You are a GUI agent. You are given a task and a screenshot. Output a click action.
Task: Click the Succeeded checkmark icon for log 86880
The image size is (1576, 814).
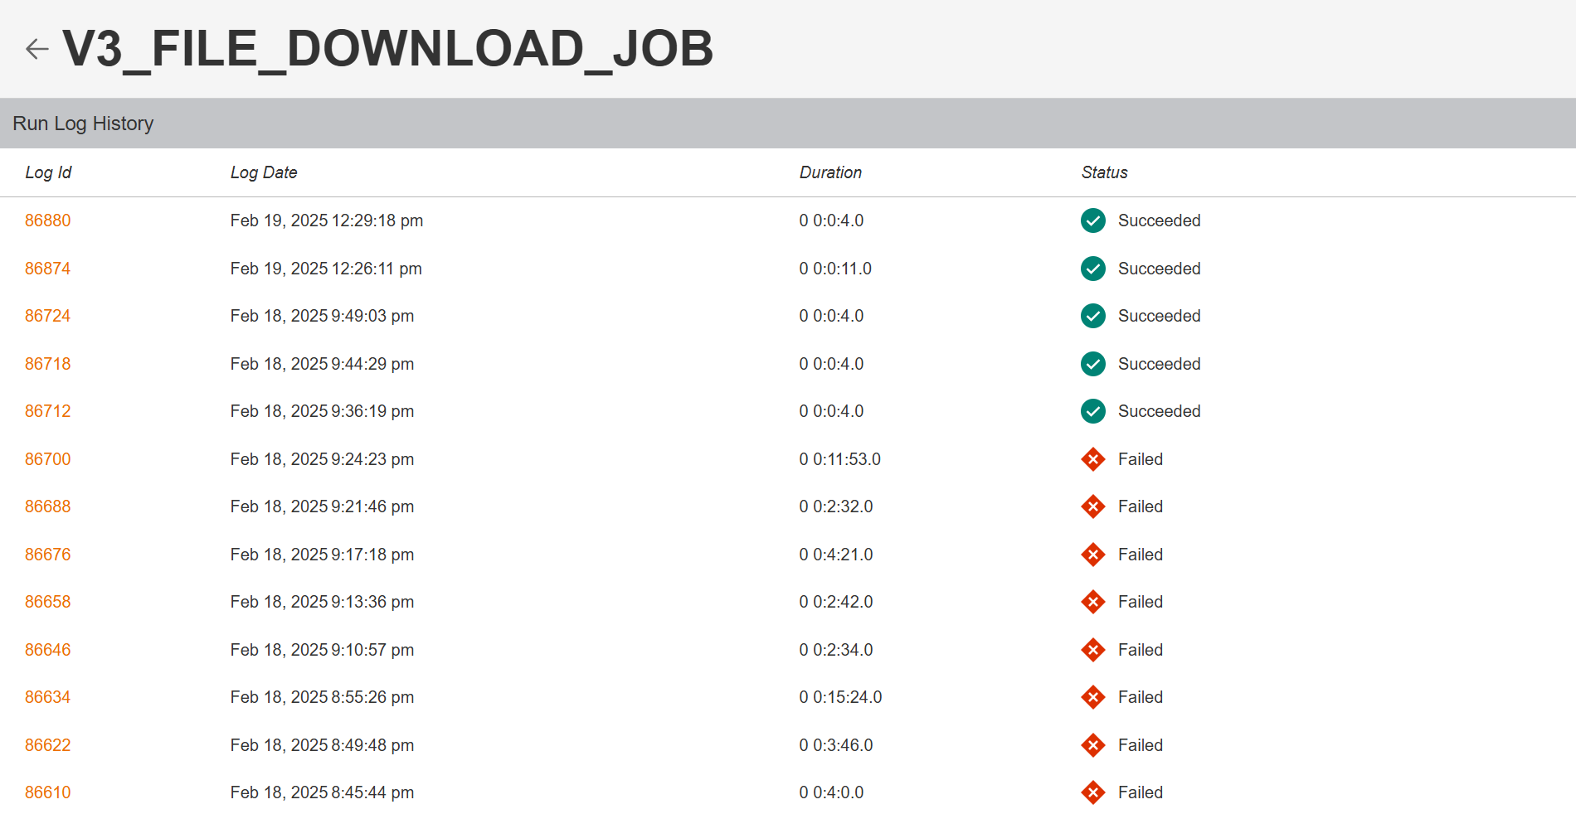[x=1092, y=220]
